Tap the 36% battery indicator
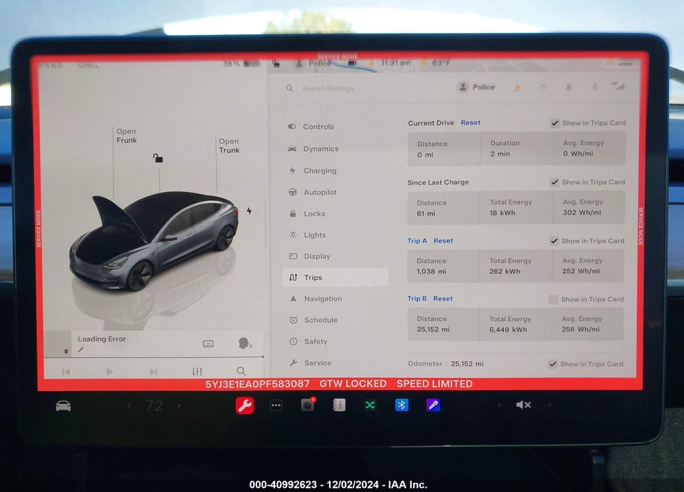Image resolution: width=684 pixels, height=492 pixels. 241,64
